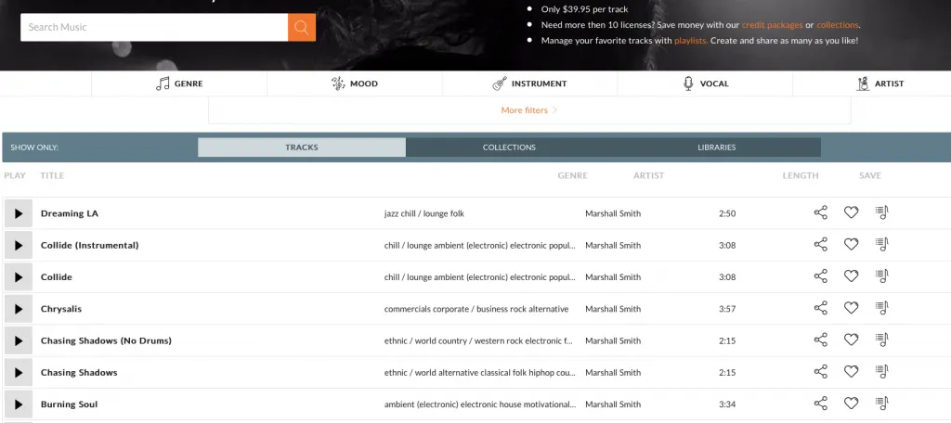Screen dimensions: 951x423
Task: Favorite Collide (Instrumental) with the heart icon
Action: (852, 244)
